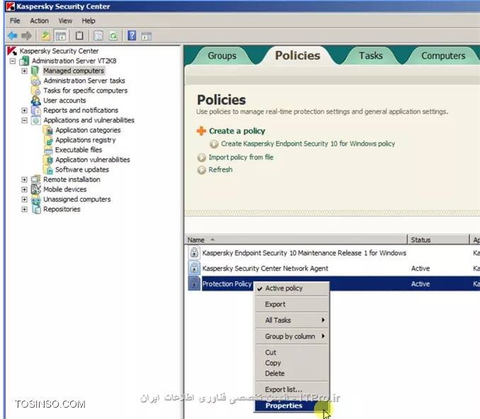
Task: Open the All Tasks submenu
Action: click(x=292, y=320)
